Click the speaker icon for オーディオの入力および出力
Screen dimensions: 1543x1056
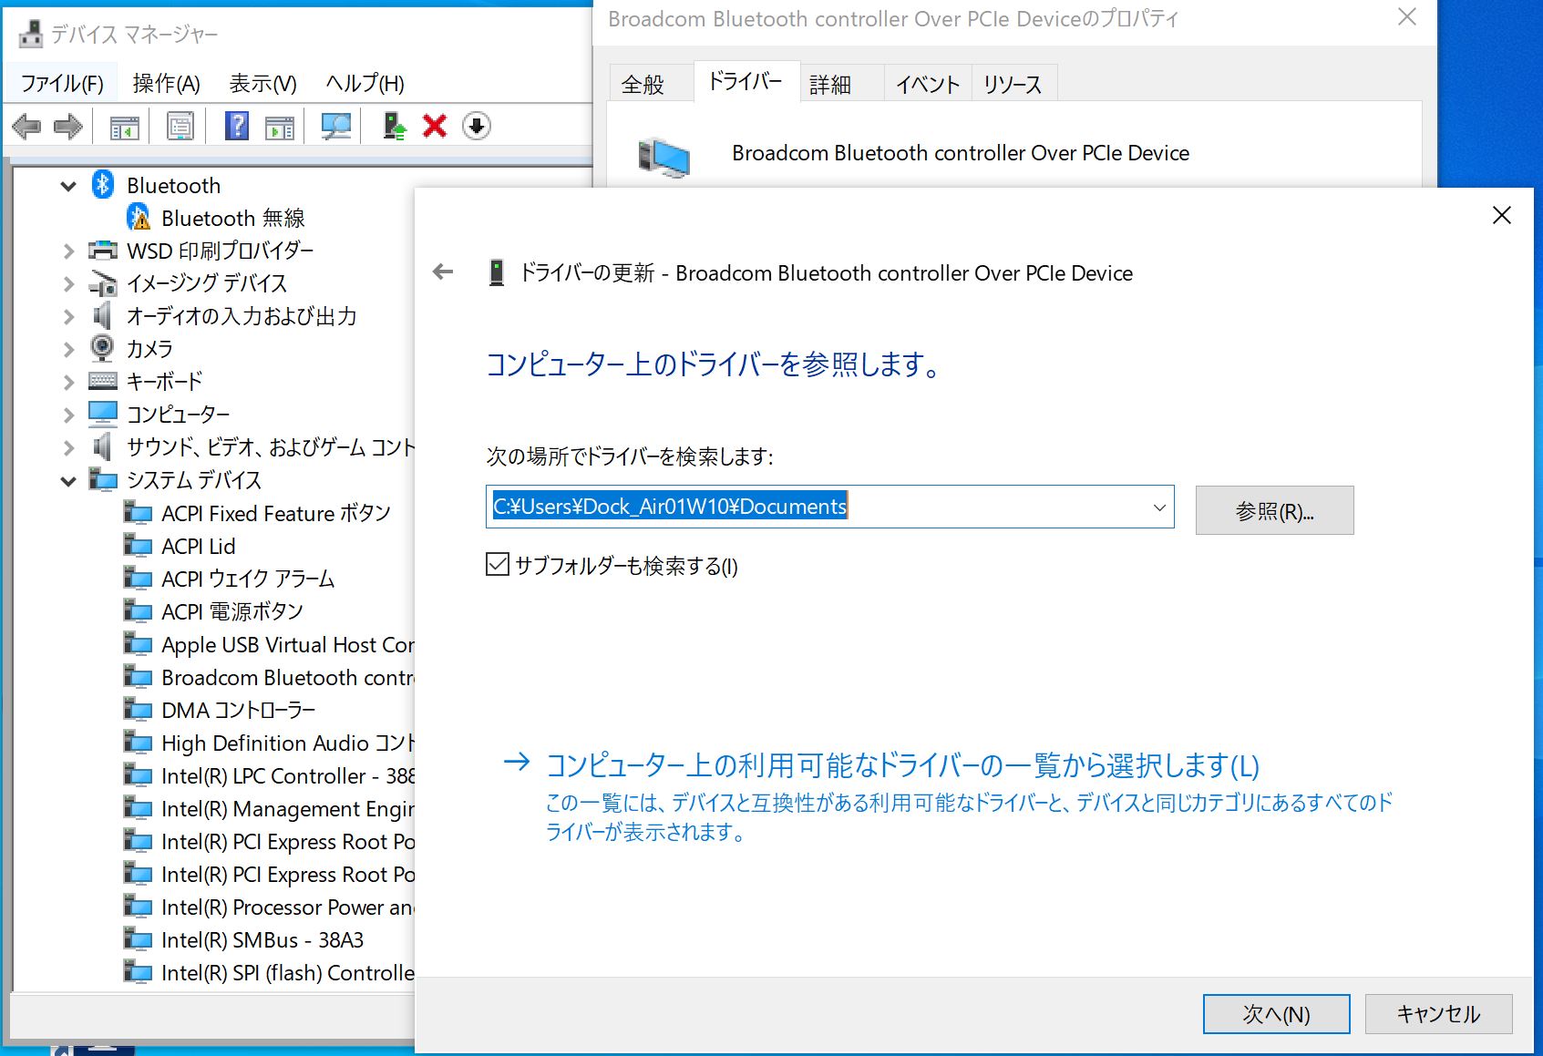click(x=103, y=316)
